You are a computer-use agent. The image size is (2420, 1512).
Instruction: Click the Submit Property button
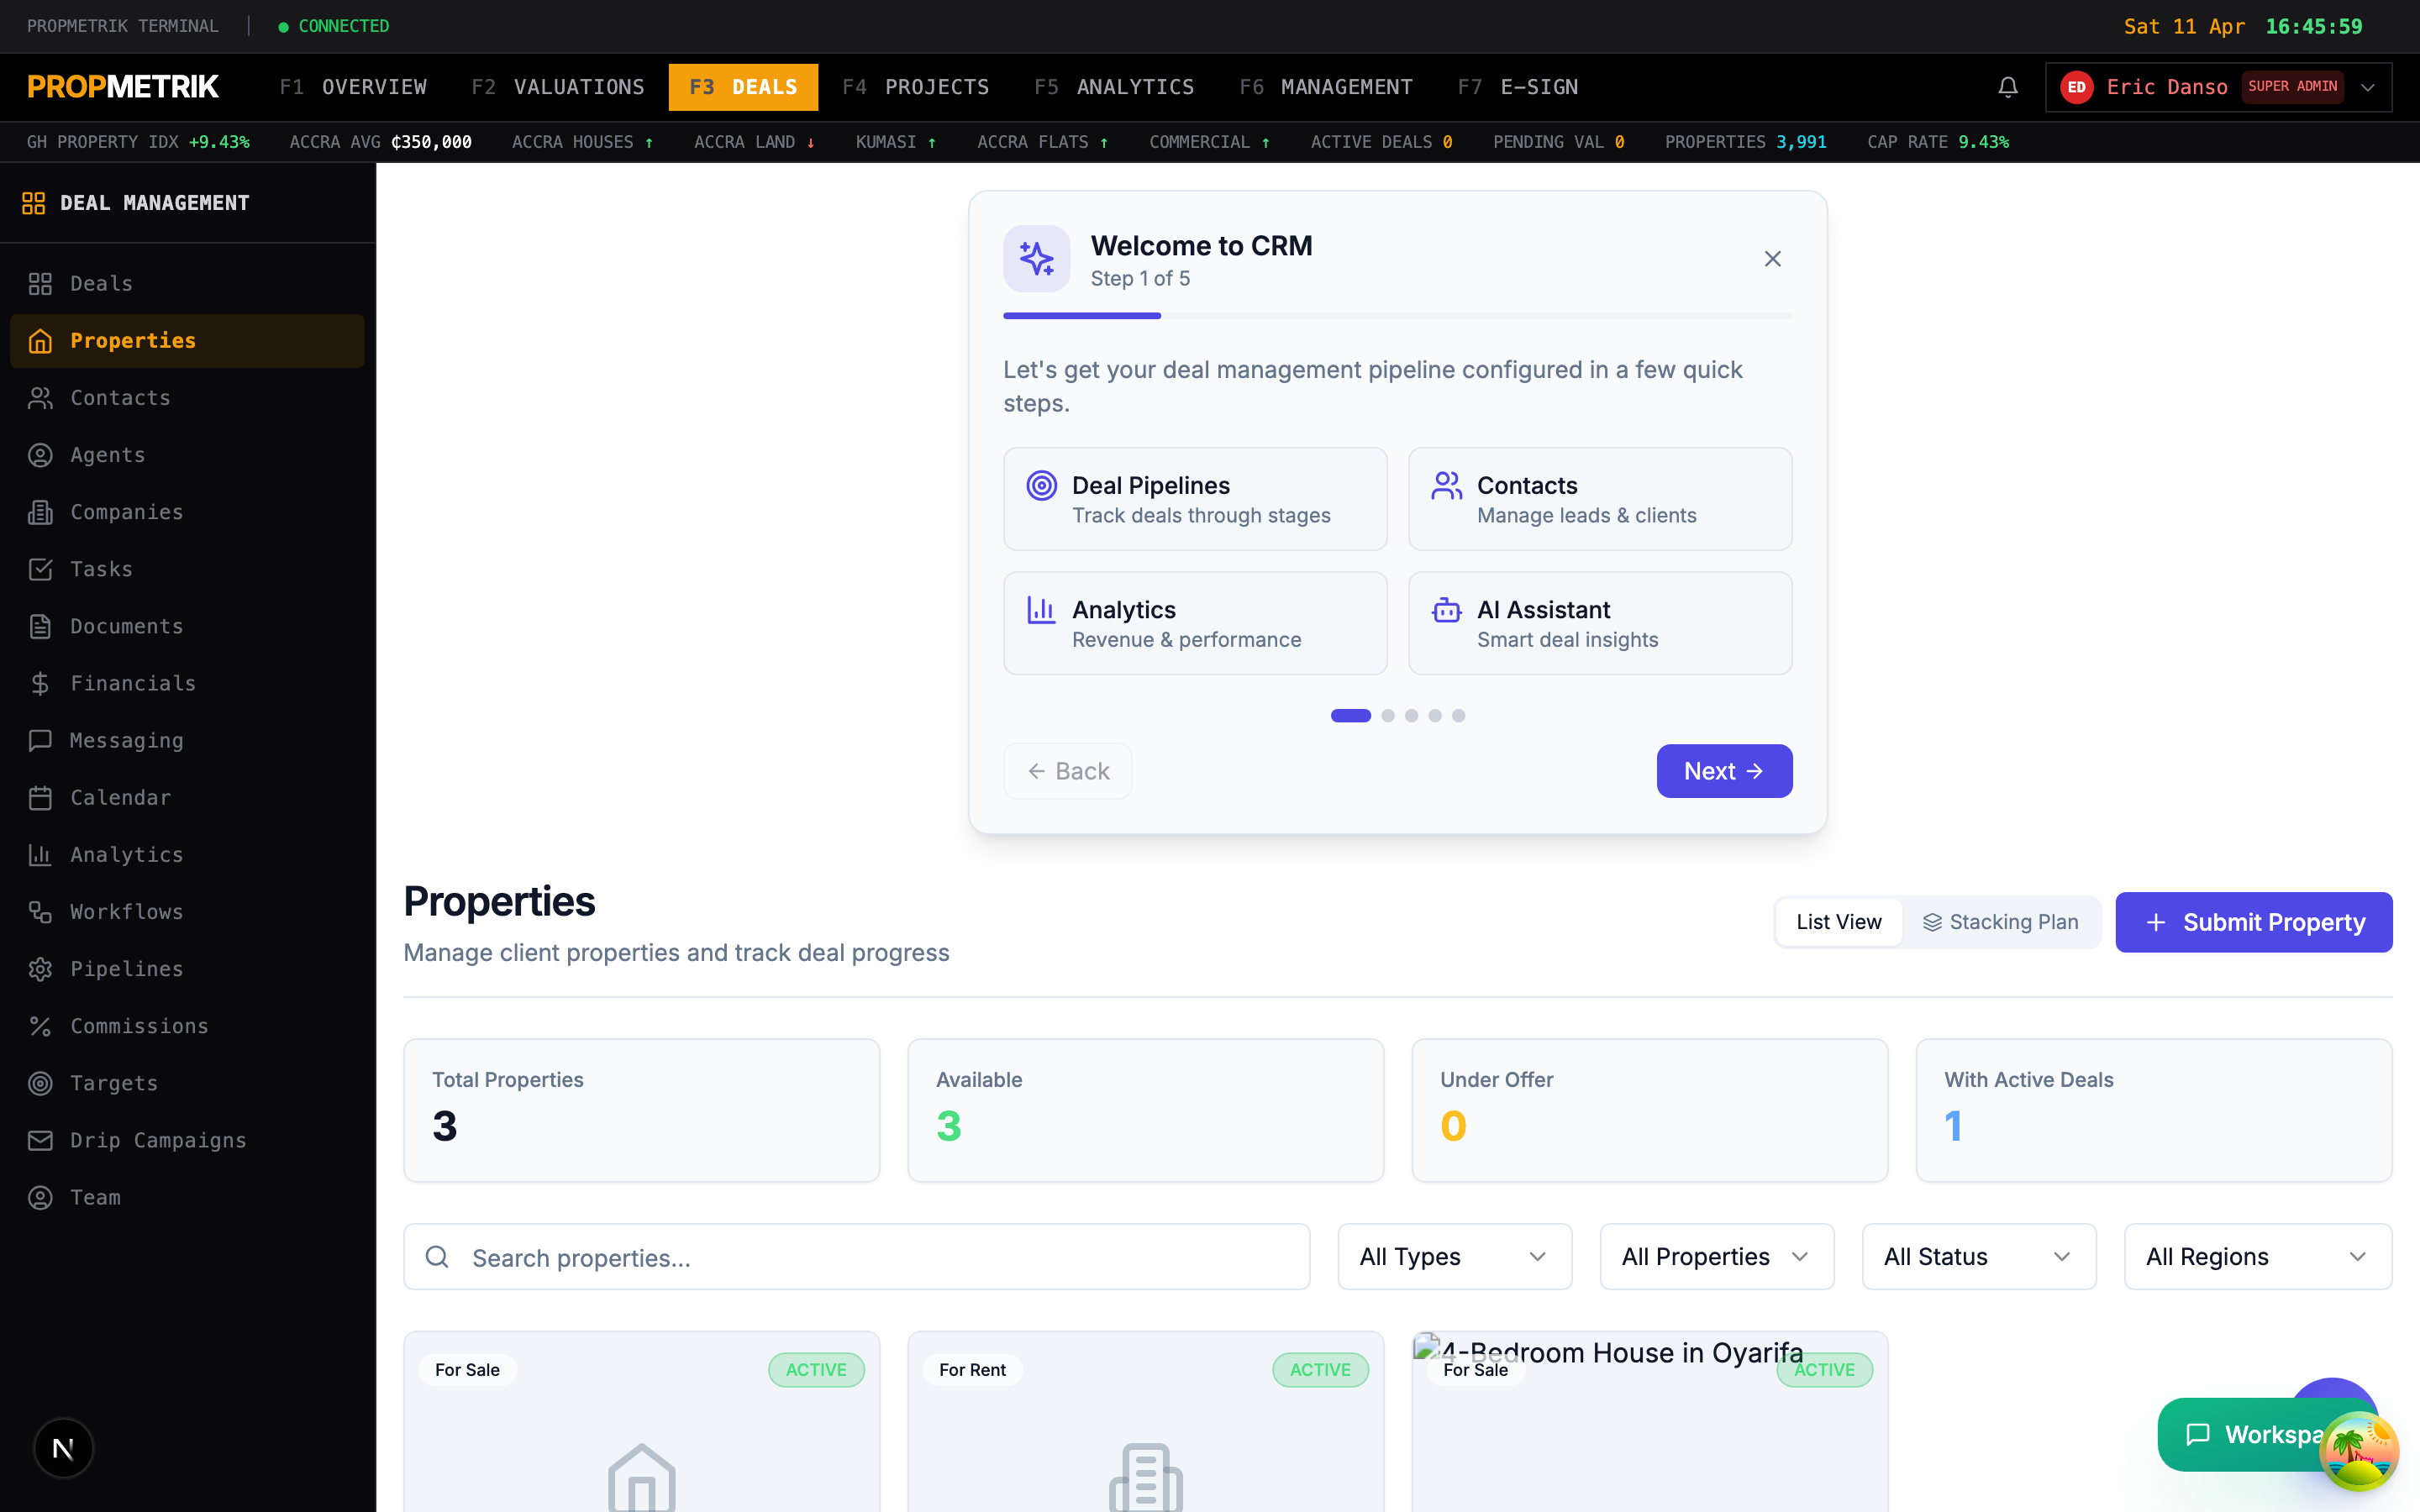pos(2253,922)
